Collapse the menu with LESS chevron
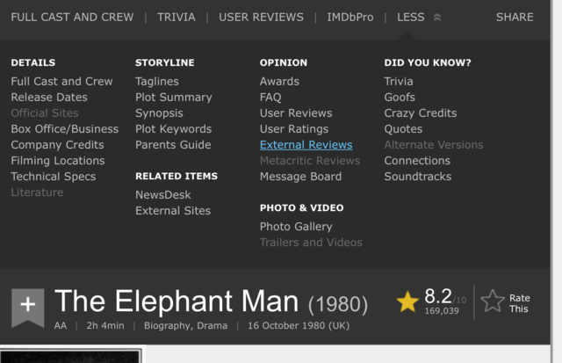 (419, 17)
